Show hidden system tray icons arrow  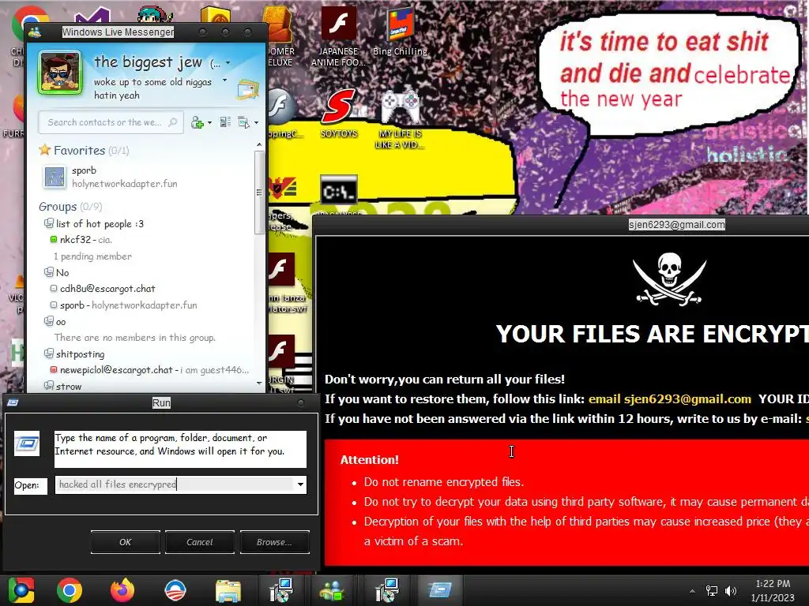[692, 591]
